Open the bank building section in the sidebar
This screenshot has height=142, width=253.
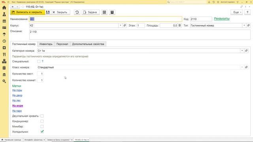tap(4, 75)
